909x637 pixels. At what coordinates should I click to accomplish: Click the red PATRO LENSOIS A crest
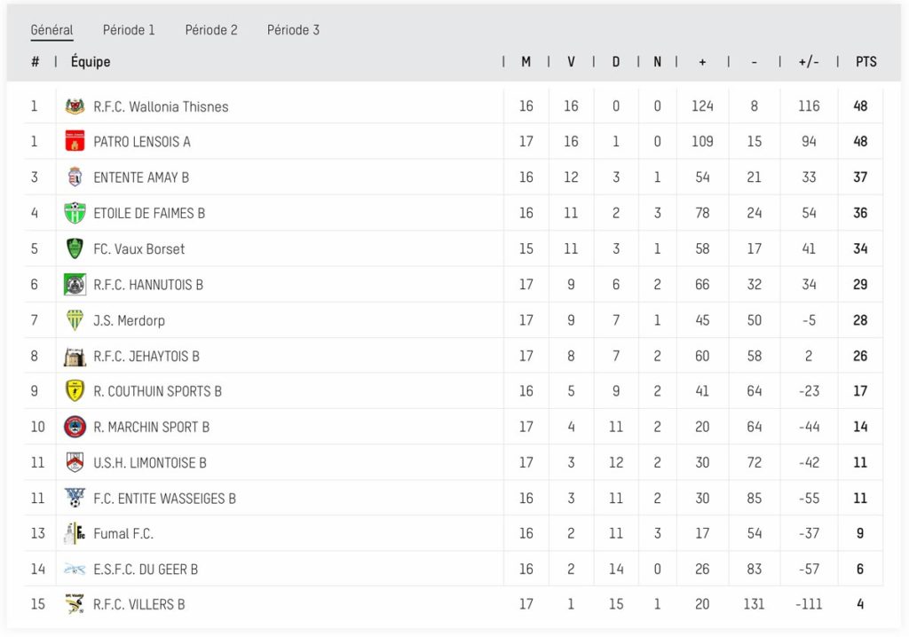click(75, 141)
